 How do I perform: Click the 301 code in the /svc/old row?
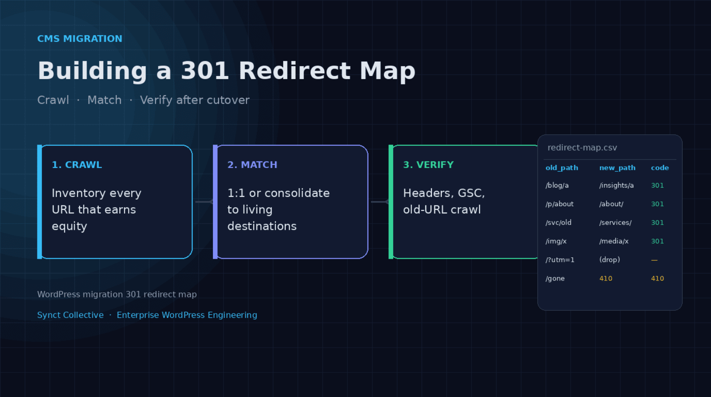[657, 223]
